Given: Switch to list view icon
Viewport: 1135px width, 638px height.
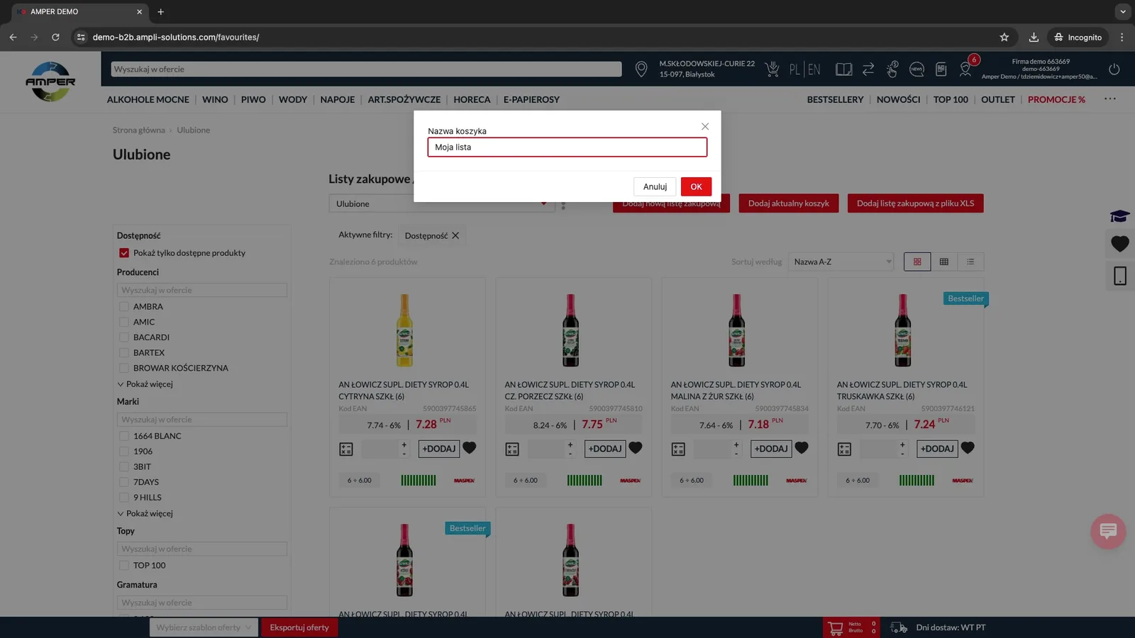Looking at the screenshot, I should [x=970, y=262].
